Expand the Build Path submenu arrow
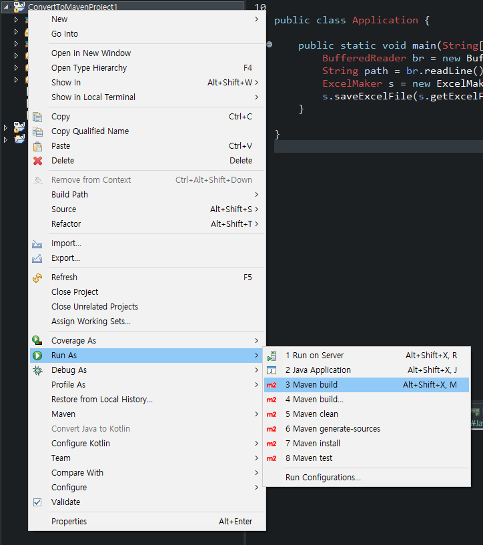This screenshot has width=483, height=545. [256, 194]
